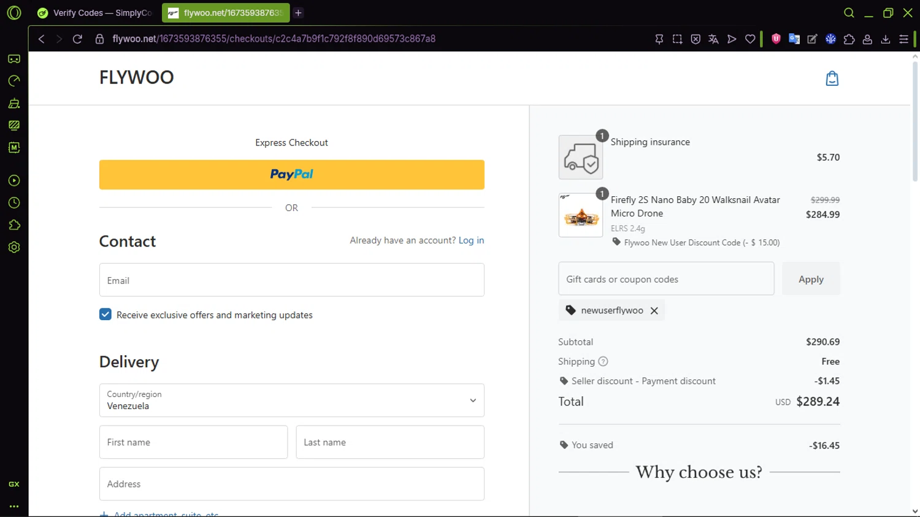Open the M-labeled sidebar icon
Viewport: 920px width, 517px height.
click(x=14, y=147)
